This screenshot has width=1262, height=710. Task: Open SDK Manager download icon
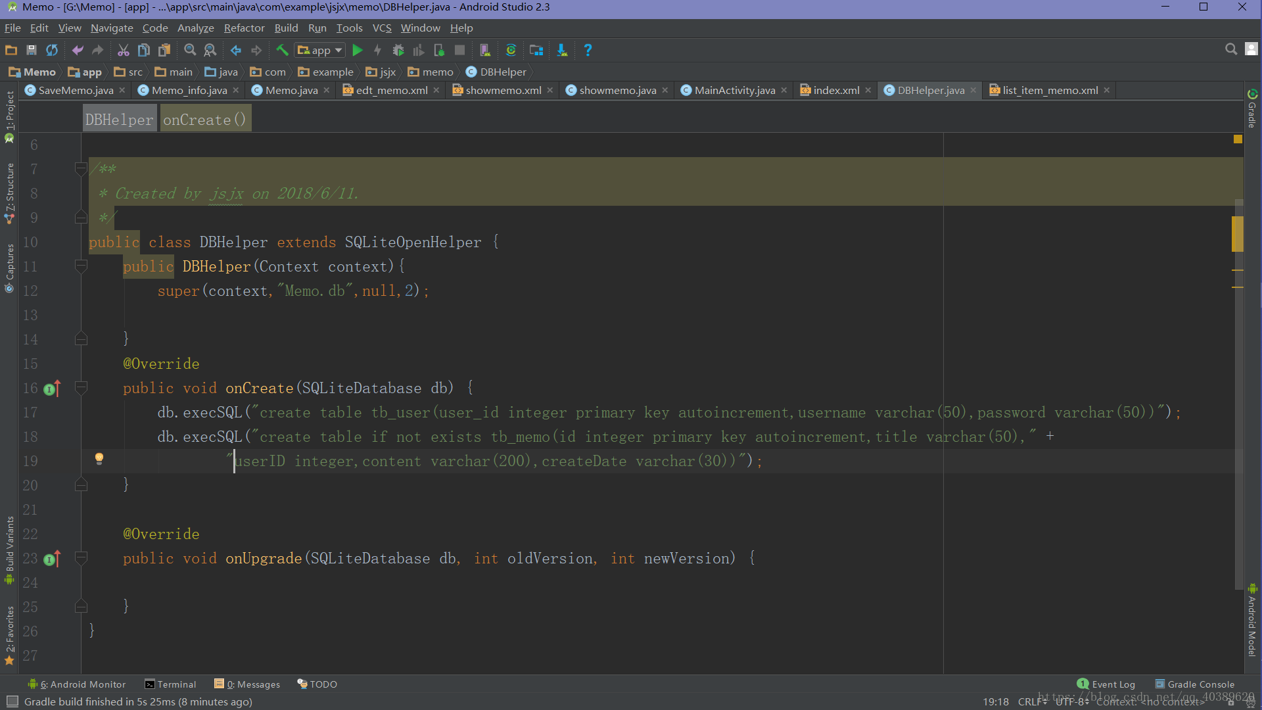tap(562, 50)
